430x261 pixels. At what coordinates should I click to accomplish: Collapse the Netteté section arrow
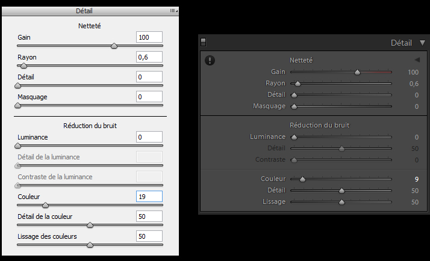point(417,60)
